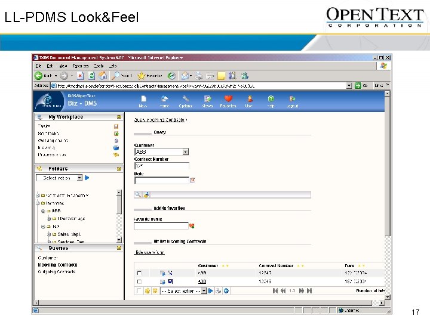This screenshot has width=430, height=322.
Task: Open the Tools menu
Action: [99, 66]
